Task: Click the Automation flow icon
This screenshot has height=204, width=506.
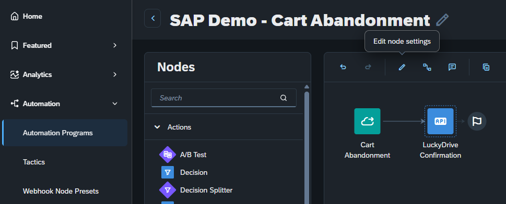Action: pos(15,104)
